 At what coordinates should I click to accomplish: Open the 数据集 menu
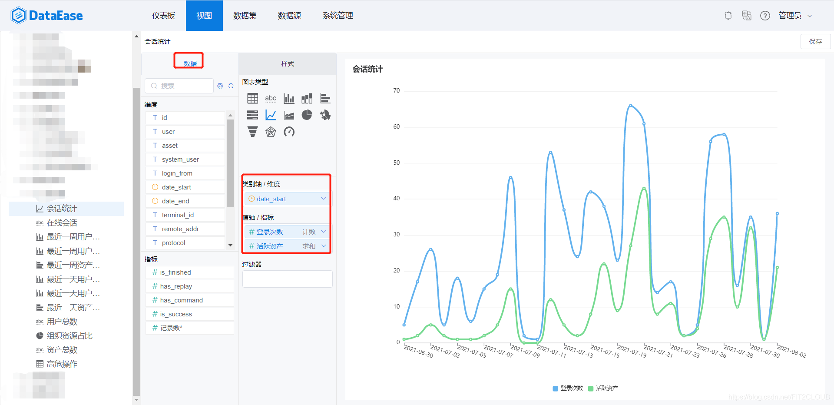click(x=245, y=16)
